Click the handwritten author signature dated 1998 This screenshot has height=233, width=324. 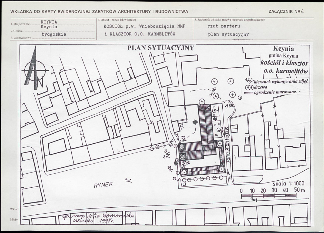99,218
